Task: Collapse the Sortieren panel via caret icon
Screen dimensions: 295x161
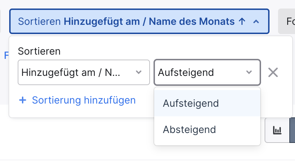Action: [256, 22]
